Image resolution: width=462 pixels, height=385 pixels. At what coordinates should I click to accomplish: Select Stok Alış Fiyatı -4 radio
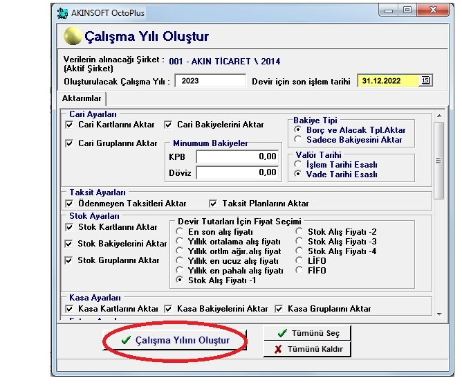click(299, 251)
